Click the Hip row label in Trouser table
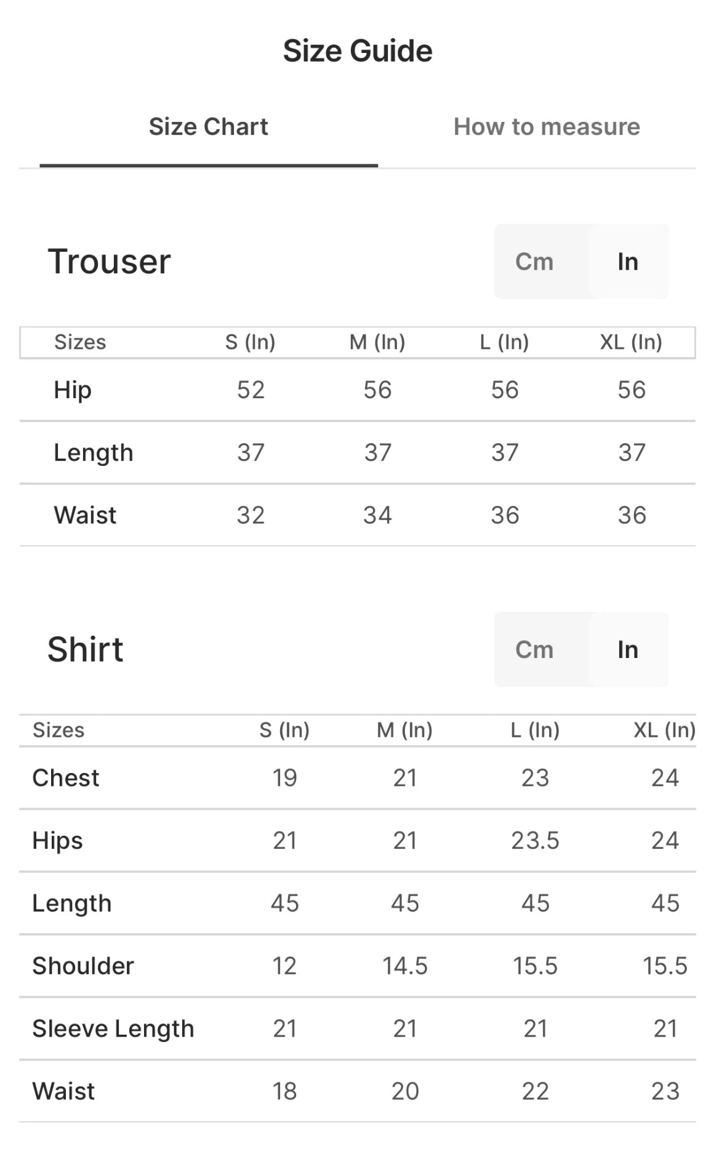711x1151 pixels. pyautogui.click(x=73, y=390)
